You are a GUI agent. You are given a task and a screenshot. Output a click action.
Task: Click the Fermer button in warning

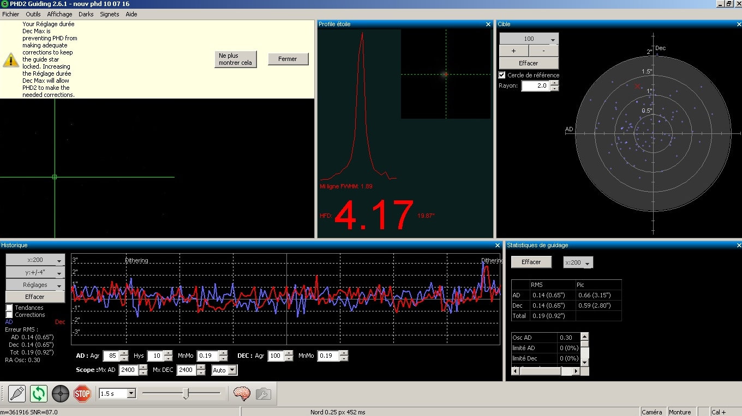[288, 59]
